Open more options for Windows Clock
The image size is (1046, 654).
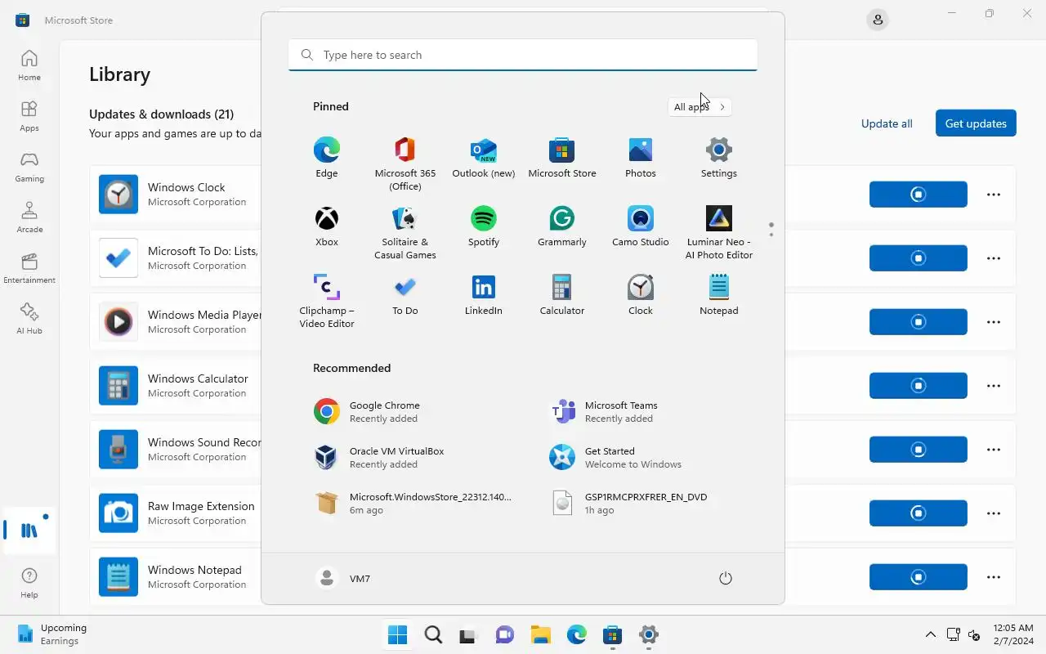tap(994, 195)
